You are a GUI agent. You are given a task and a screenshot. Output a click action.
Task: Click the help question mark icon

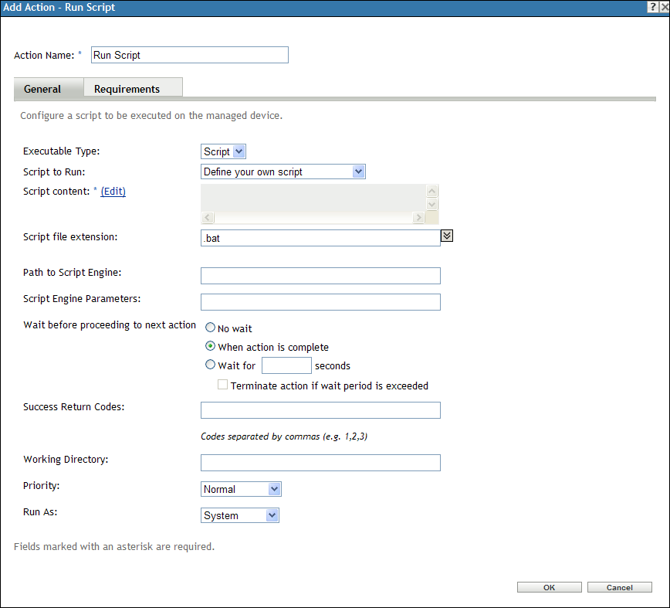coord(652,7)
